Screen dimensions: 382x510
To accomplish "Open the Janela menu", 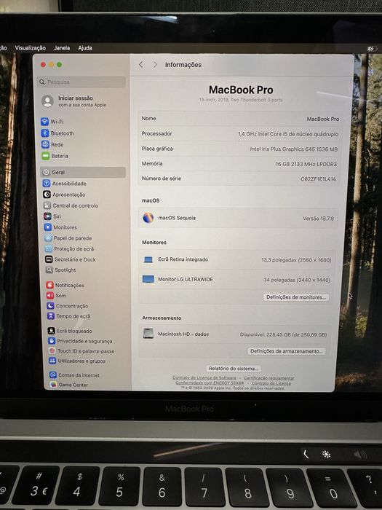I will tap(62, 48).
